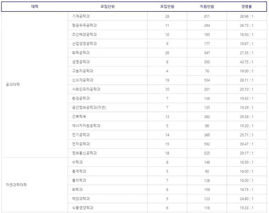Select the 공과대학 cell
This screenshot has width=269, height=213.
point(13,84)
